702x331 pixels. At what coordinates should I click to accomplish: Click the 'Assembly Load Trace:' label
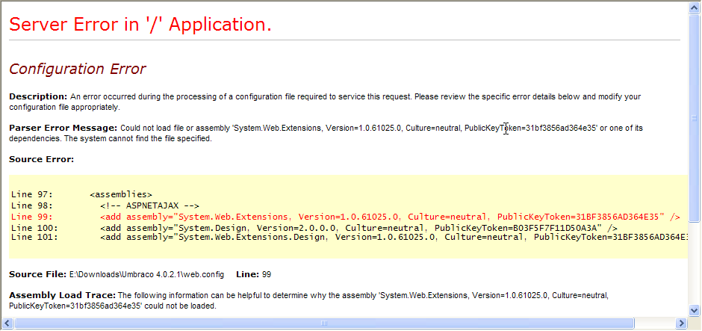click(x=62, y=295)
